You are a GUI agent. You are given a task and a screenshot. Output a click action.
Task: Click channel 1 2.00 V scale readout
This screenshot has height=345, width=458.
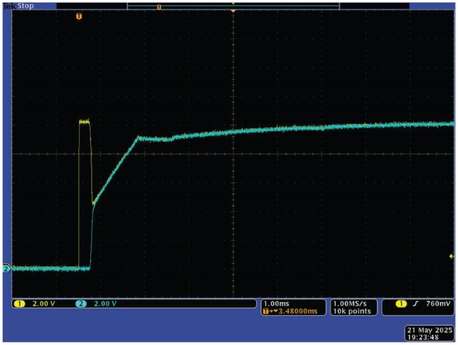[43, 304]
